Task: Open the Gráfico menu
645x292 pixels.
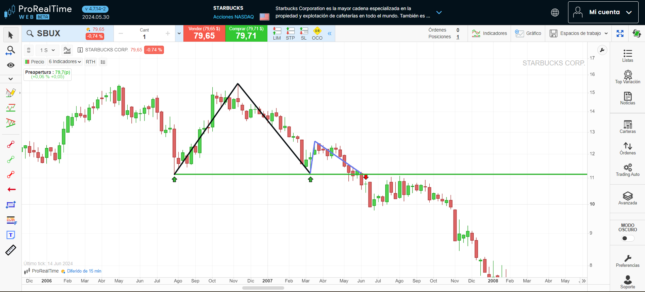Action: 528,33
